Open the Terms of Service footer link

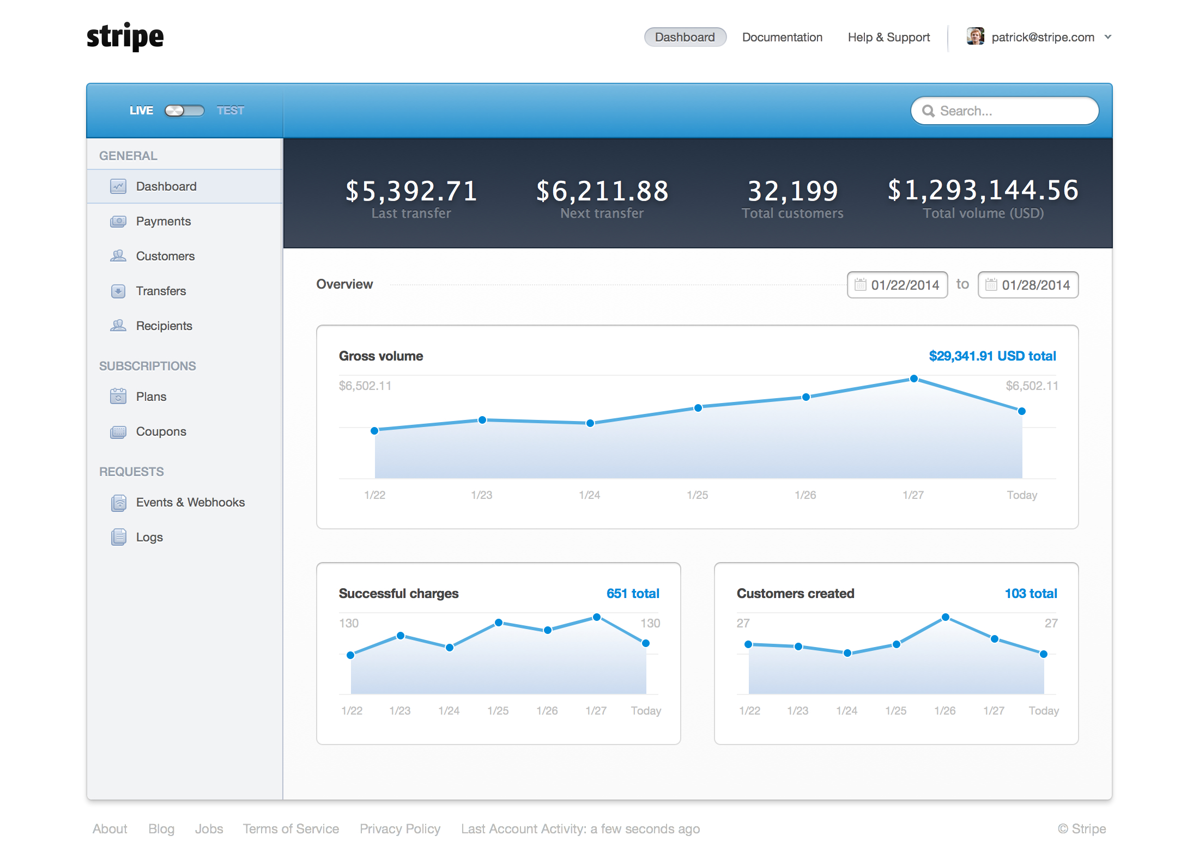[x=291, y=829]
